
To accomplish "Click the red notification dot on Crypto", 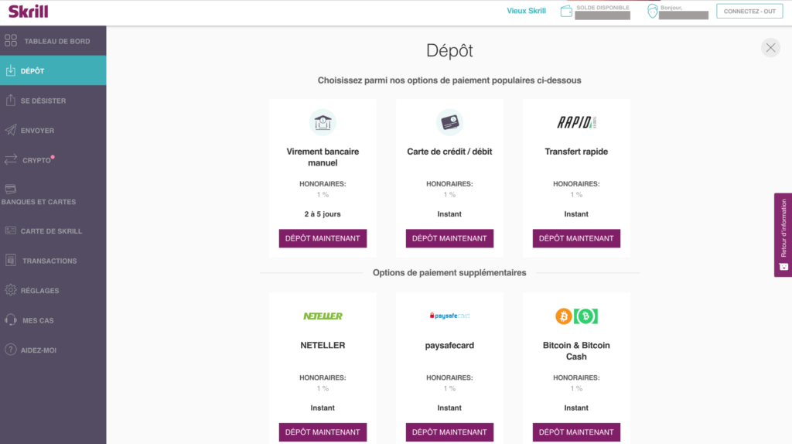I will [53, 157].
